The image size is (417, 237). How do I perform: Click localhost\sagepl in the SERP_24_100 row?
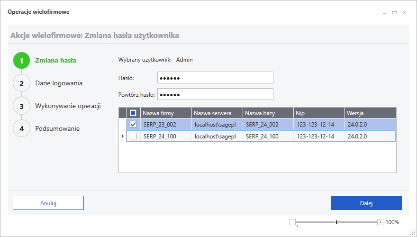coord(217,137)
